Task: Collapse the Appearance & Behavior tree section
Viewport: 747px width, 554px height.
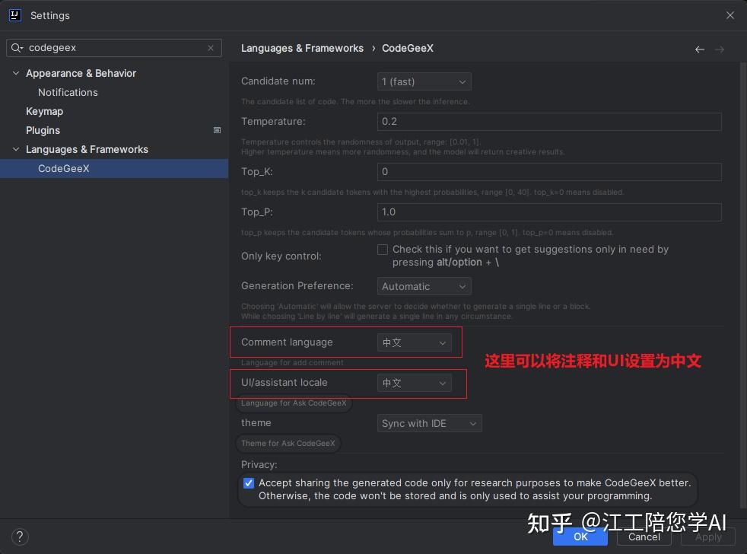Action: (16, 73)
